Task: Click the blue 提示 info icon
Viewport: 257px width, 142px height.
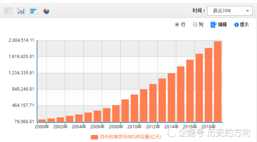Action: (237, 25)
